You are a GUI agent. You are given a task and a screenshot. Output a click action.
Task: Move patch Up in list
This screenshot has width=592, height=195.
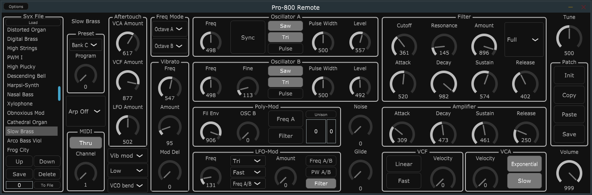click(19, 161)
